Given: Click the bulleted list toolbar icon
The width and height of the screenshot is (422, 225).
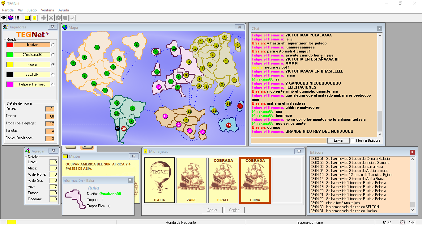Looking at the screenshot, I should coord(18,18).
